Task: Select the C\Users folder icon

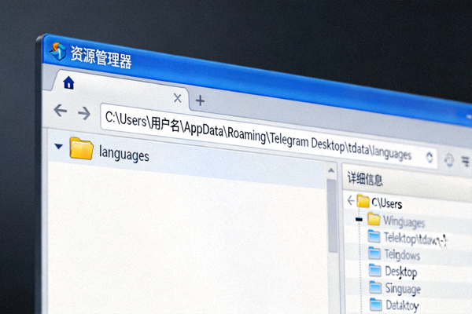Action: tap(363, 201)
